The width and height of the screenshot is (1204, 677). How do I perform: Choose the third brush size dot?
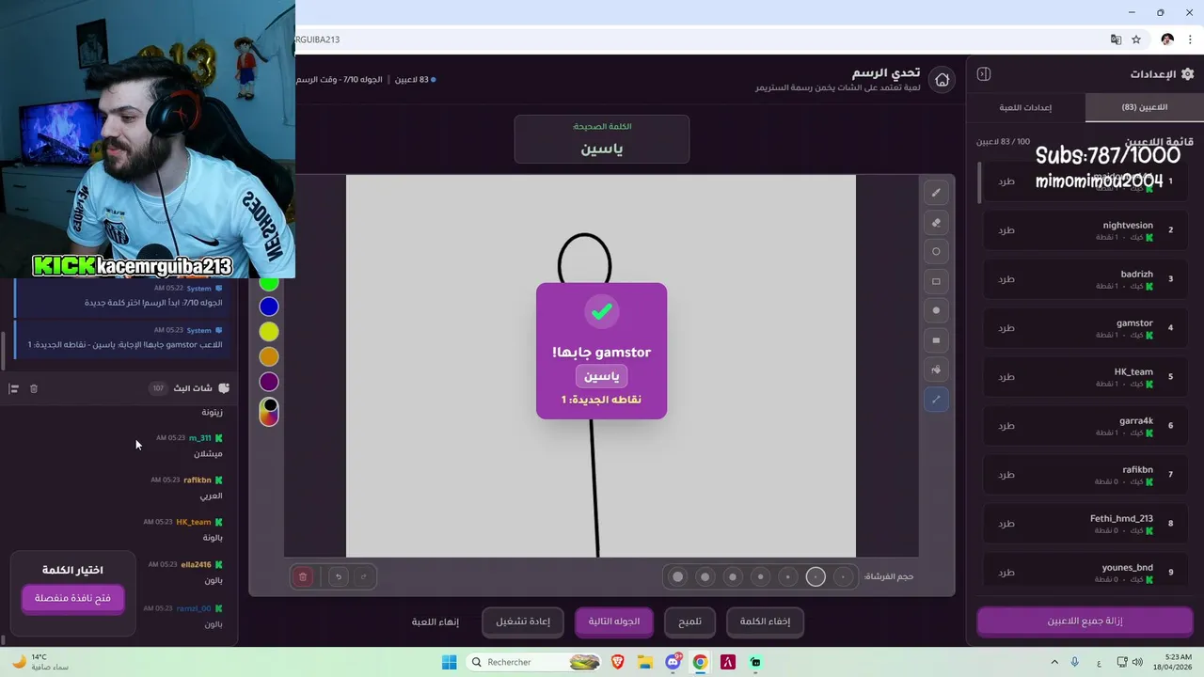pos(788,576)
